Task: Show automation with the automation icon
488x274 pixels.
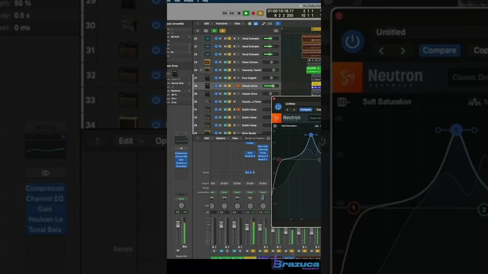Action: [x=263, y=24]
